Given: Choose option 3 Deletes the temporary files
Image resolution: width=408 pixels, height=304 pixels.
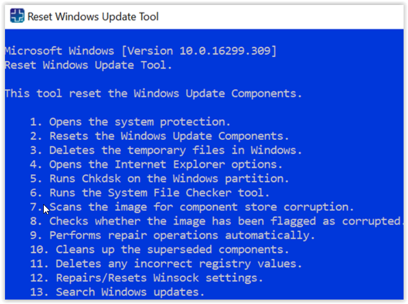Looking at the screenshot, I should point(166,150).
